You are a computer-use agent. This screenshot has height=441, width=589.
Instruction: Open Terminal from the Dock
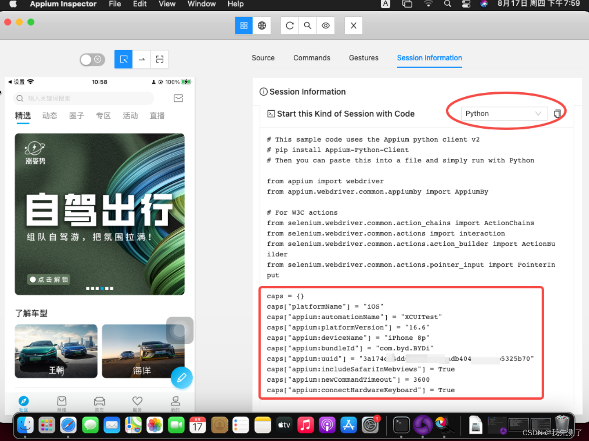click(401, 425)
